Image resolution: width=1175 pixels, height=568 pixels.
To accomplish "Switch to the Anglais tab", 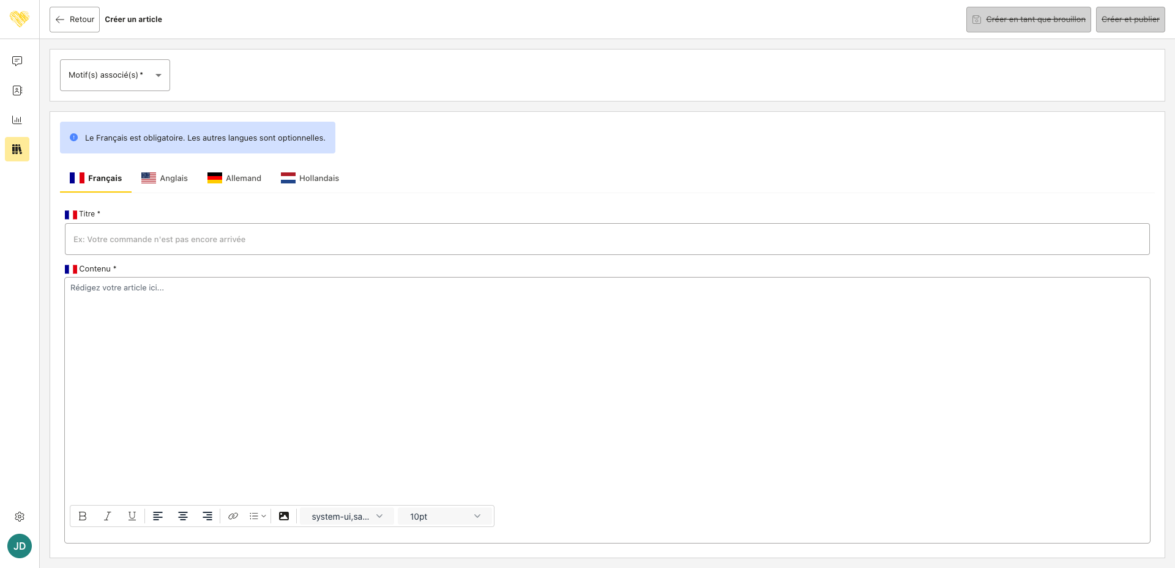I will [x=165, y=178].
